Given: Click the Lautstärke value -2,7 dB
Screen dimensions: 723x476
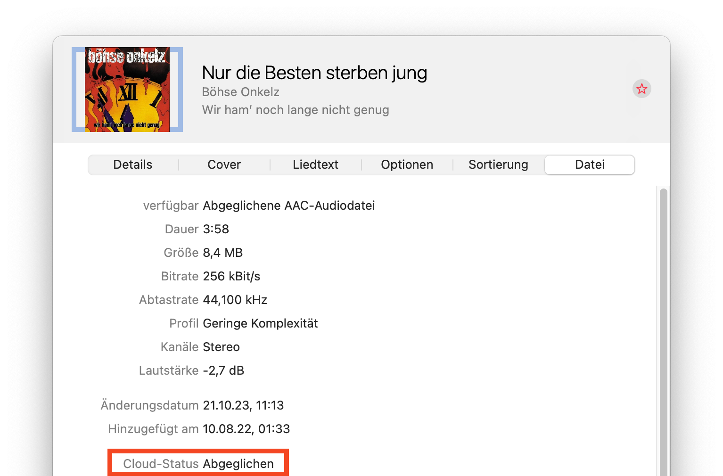Looking at the screenshot, I should [223, 370].
